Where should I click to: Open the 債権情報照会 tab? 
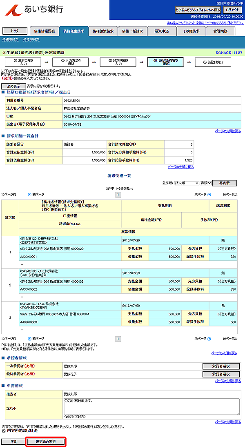(x=45, y=31)
